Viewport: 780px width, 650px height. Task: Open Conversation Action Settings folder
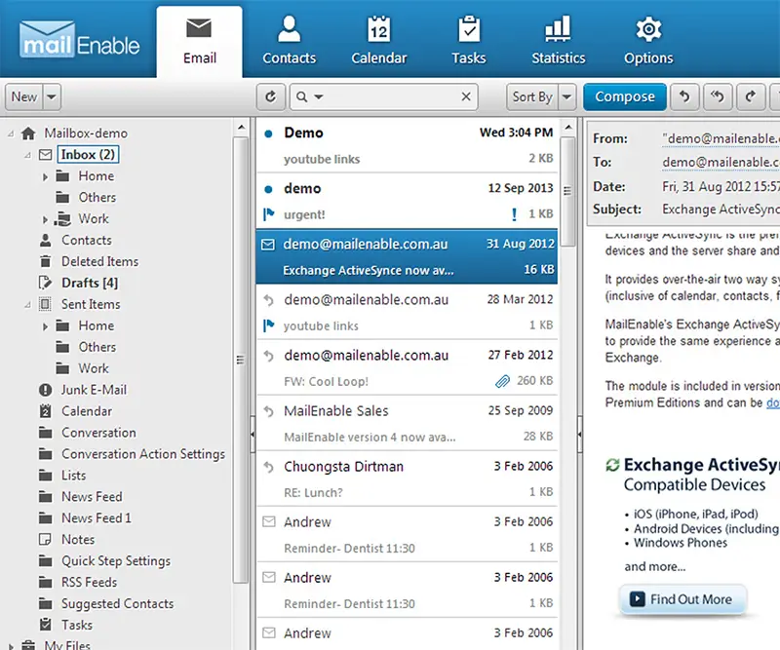pyautogui.click(x=142, y=454)
